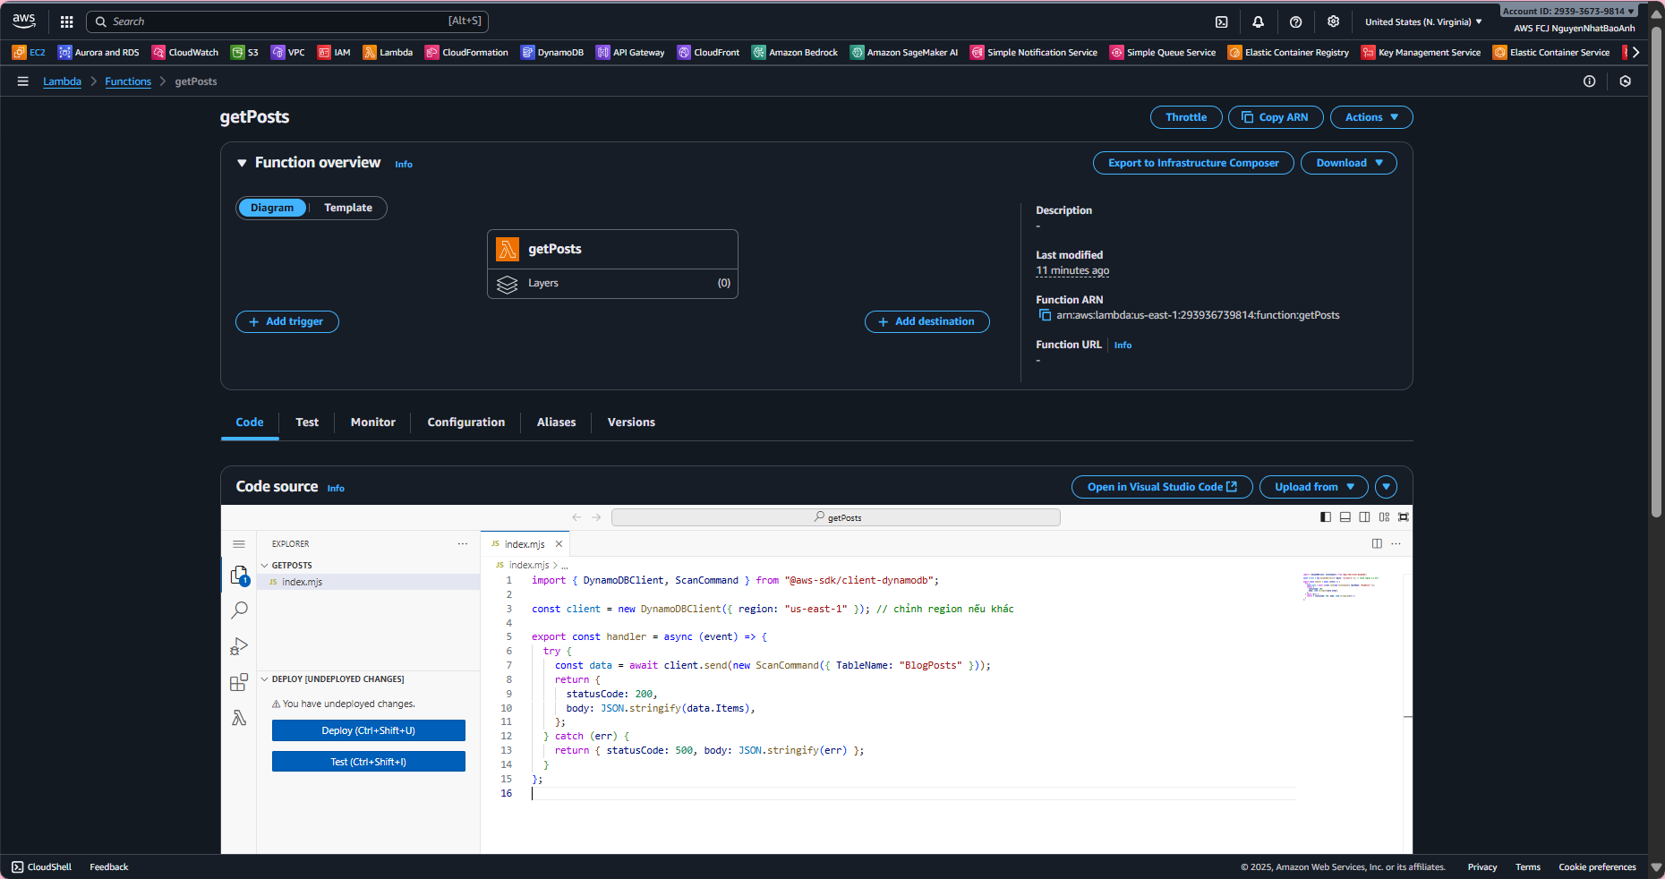Click Add trigger button
This screenshot has height=879, width=1665.
tap(286, 321)
